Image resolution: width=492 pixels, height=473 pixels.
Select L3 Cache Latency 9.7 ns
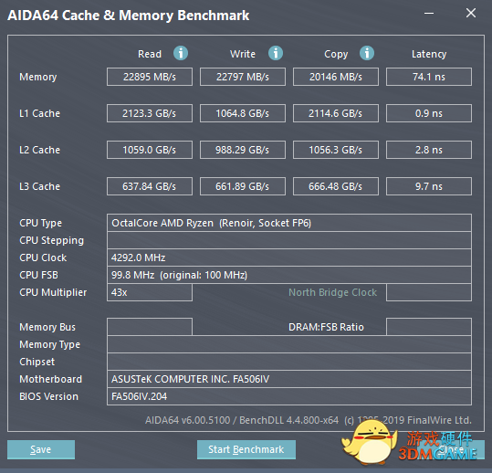[x=429, y=186]
